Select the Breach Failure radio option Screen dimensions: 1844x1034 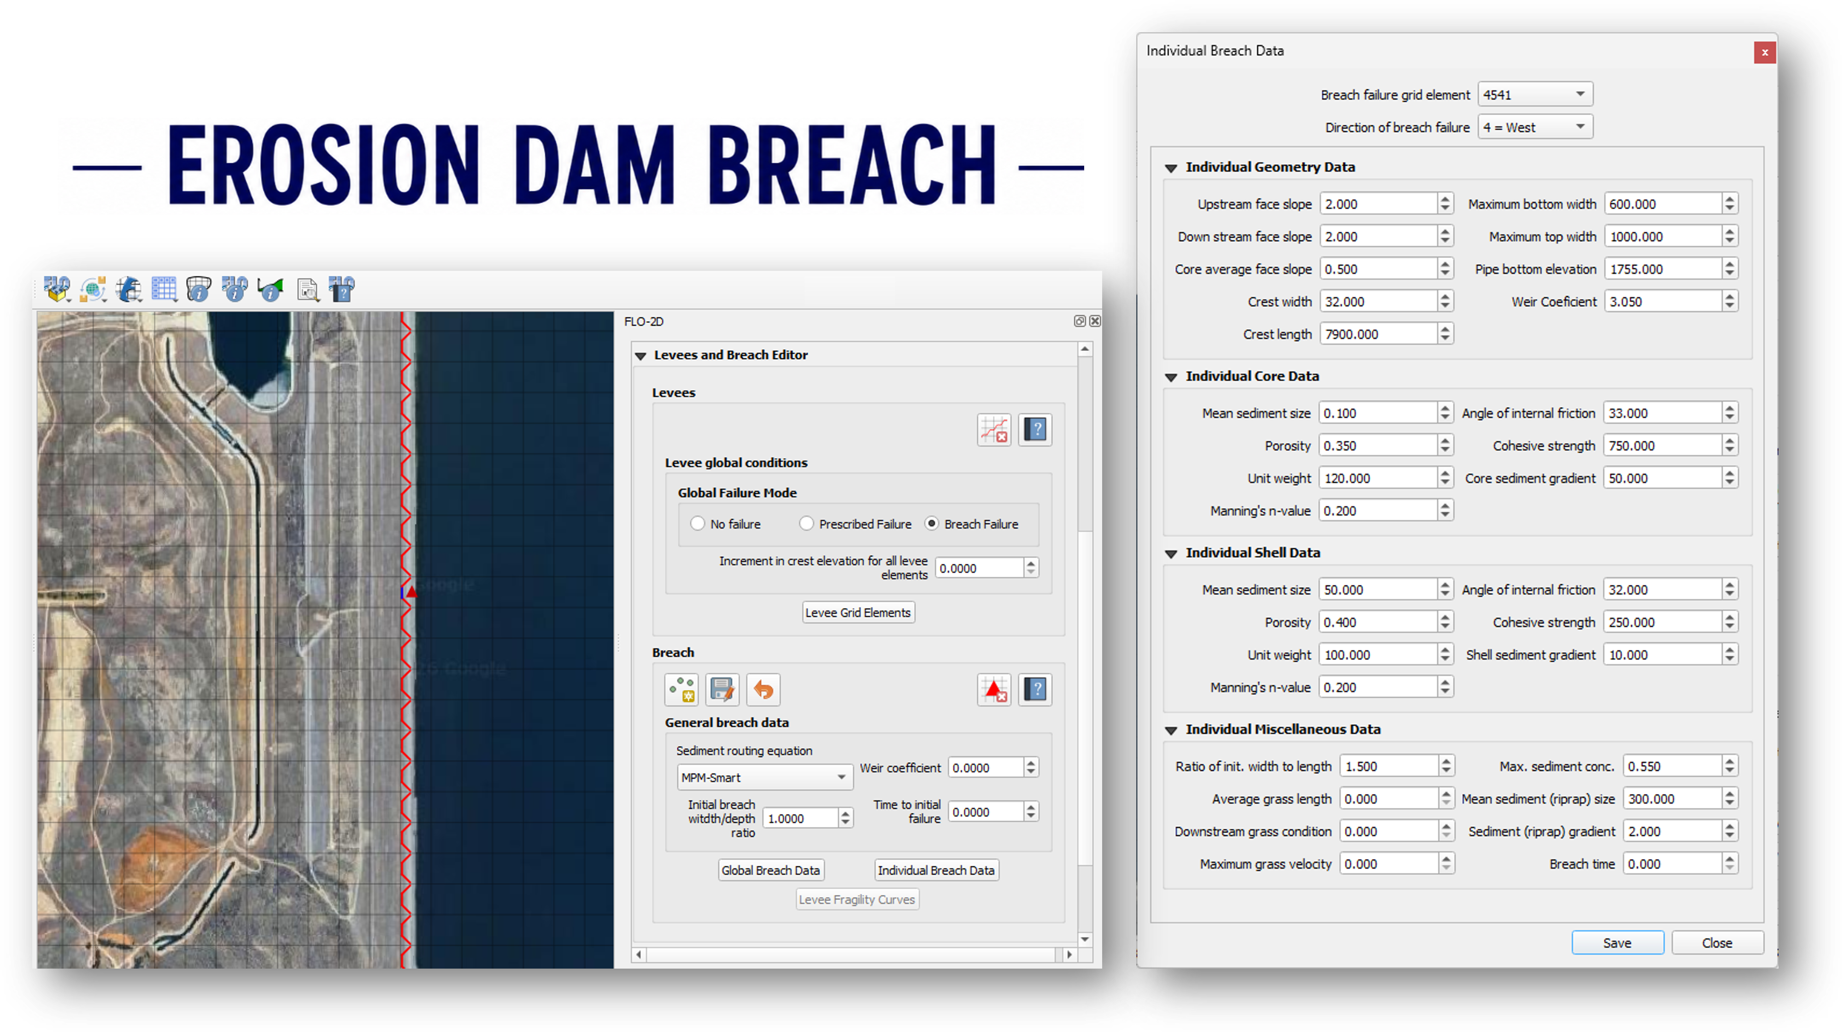pyautogui.click(x=931, y=524)
